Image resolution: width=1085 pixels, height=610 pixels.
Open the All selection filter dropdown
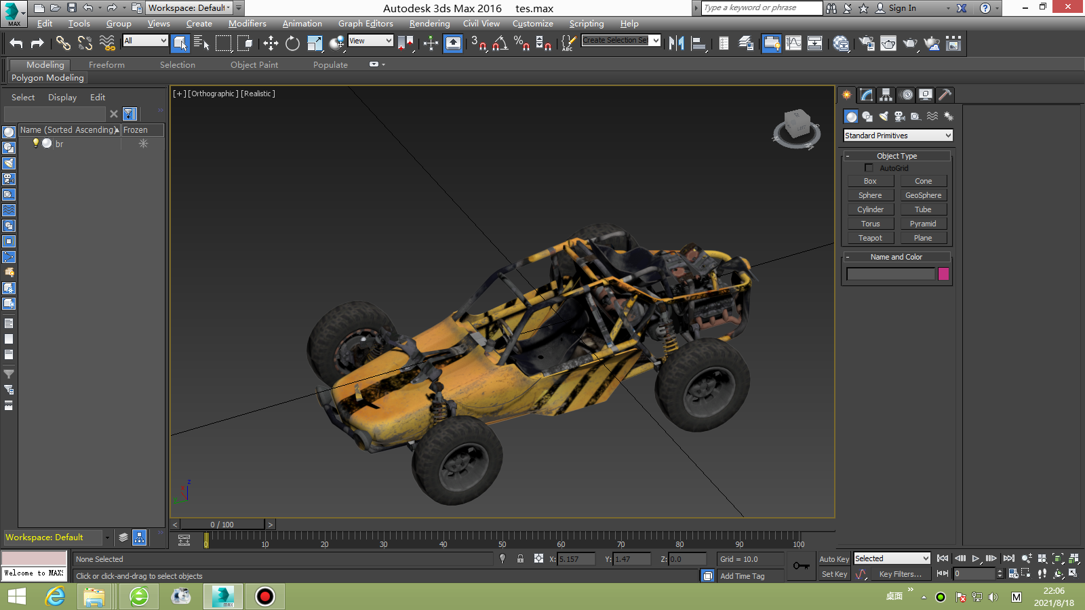[x=145, y=41]
